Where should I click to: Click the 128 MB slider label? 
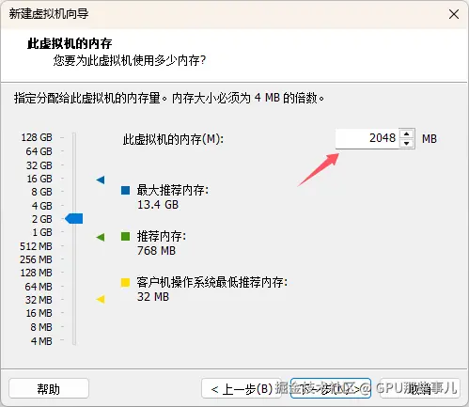point(37,273)
